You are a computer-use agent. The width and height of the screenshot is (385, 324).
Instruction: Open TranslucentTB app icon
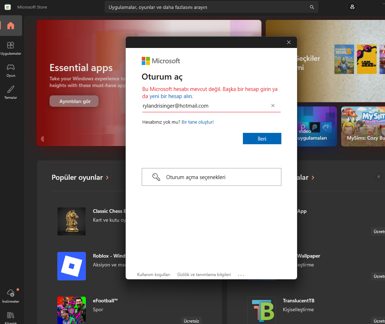262,310
